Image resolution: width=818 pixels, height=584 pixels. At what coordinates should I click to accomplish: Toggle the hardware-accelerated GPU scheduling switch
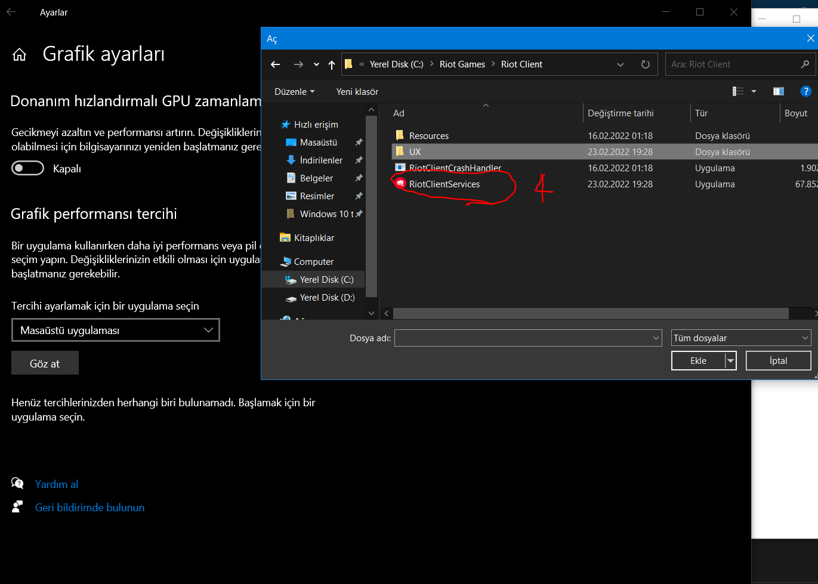coord(27,168)
